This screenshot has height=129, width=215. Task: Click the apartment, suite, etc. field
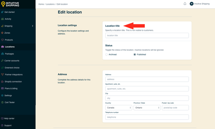(x=147, y=89)
